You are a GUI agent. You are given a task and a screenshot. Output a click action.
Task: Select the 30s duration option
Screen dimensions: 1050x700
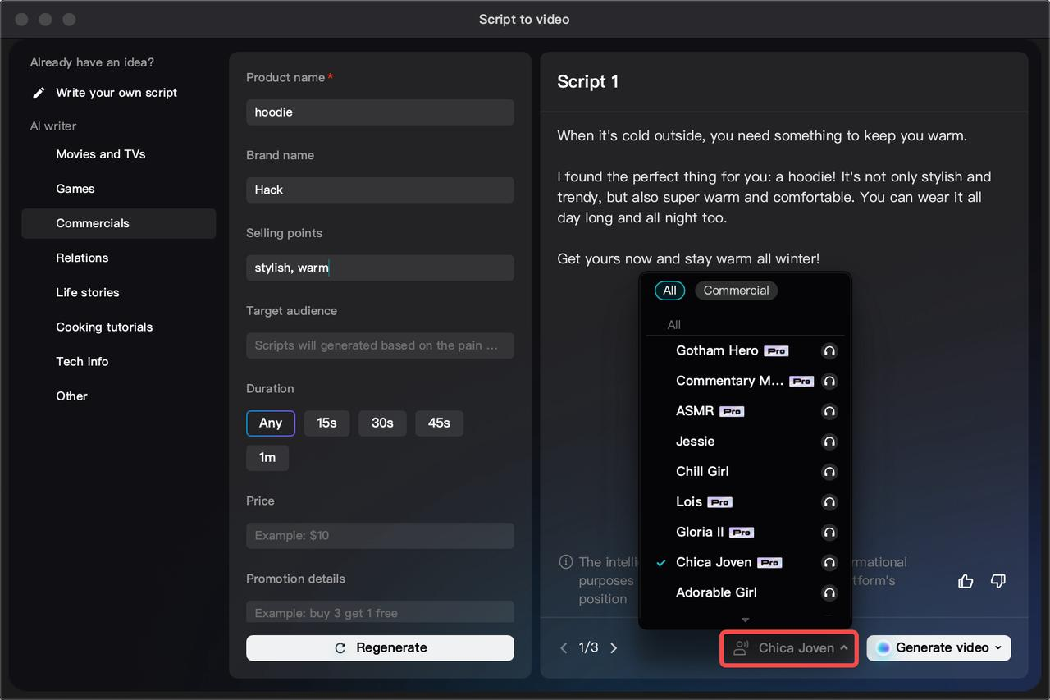382,423
